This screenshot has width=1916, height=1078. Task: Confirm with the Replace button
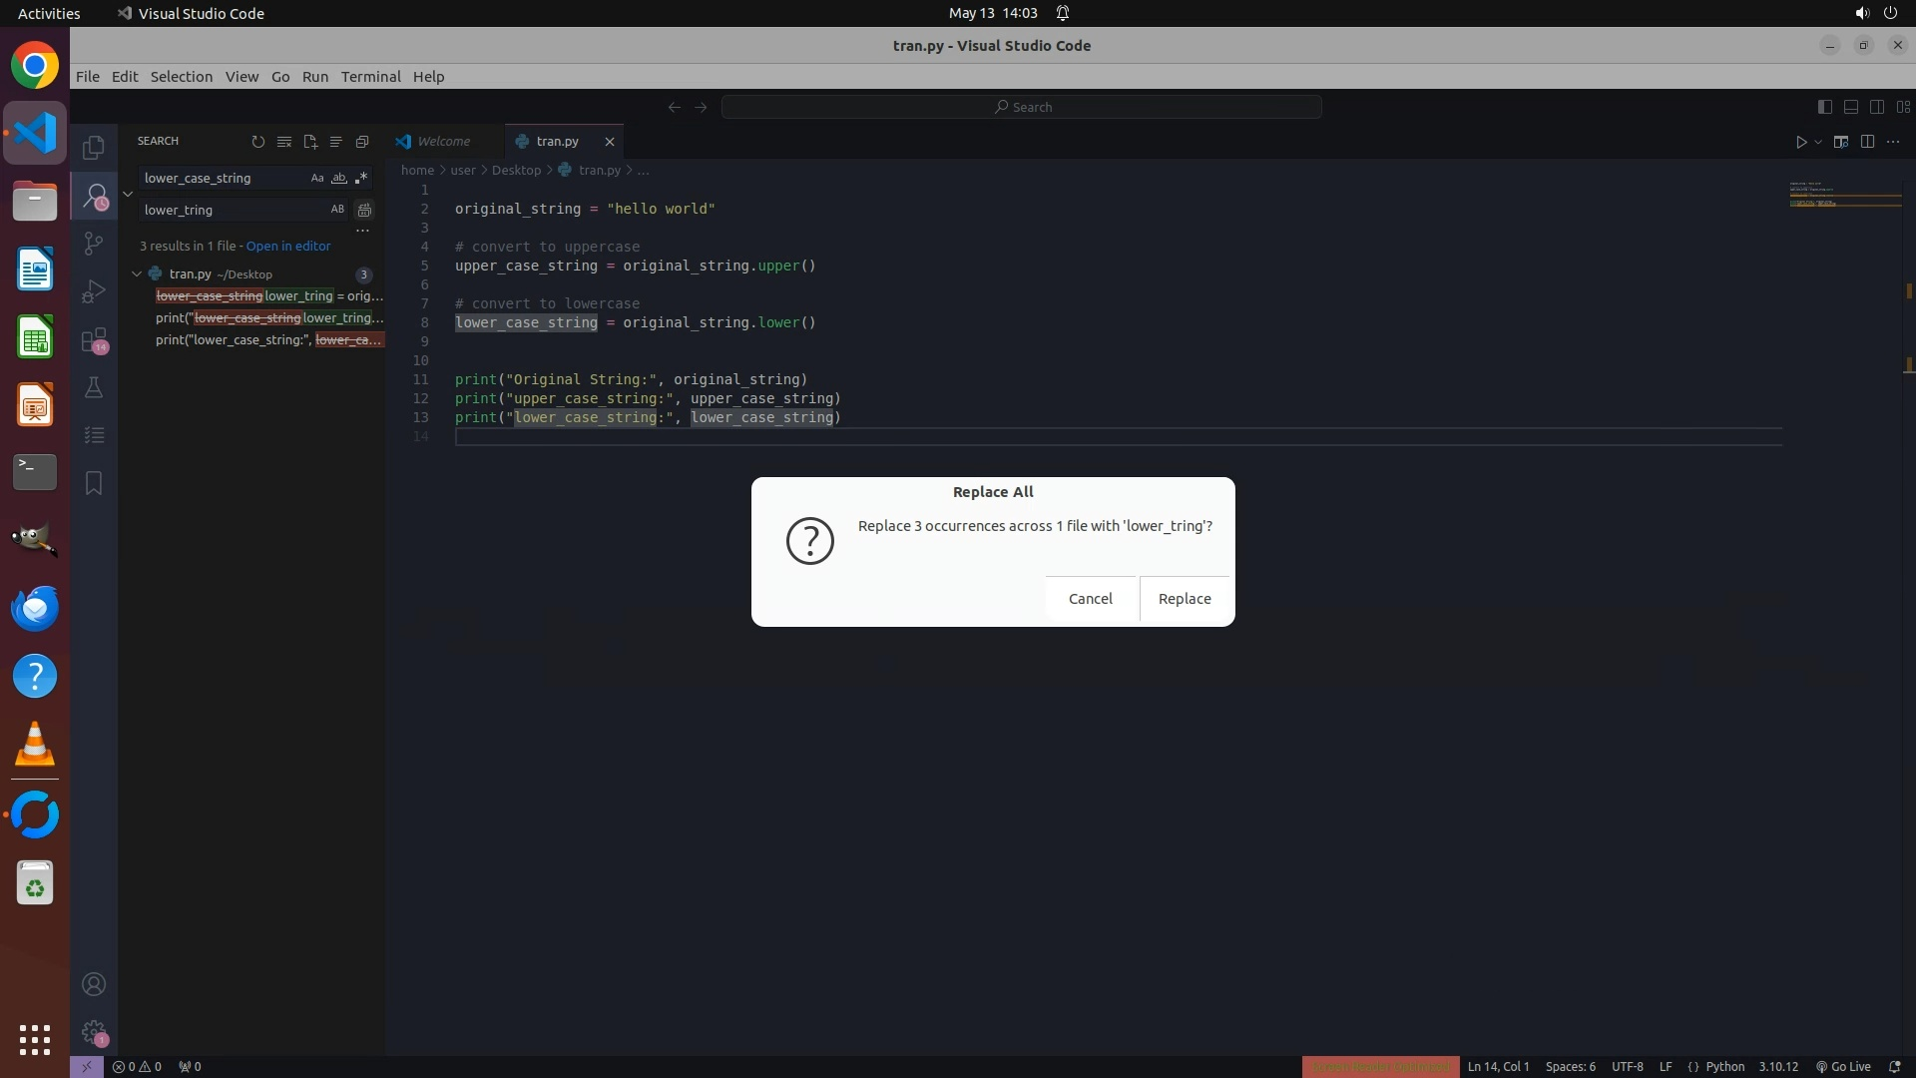[1184, 599]
